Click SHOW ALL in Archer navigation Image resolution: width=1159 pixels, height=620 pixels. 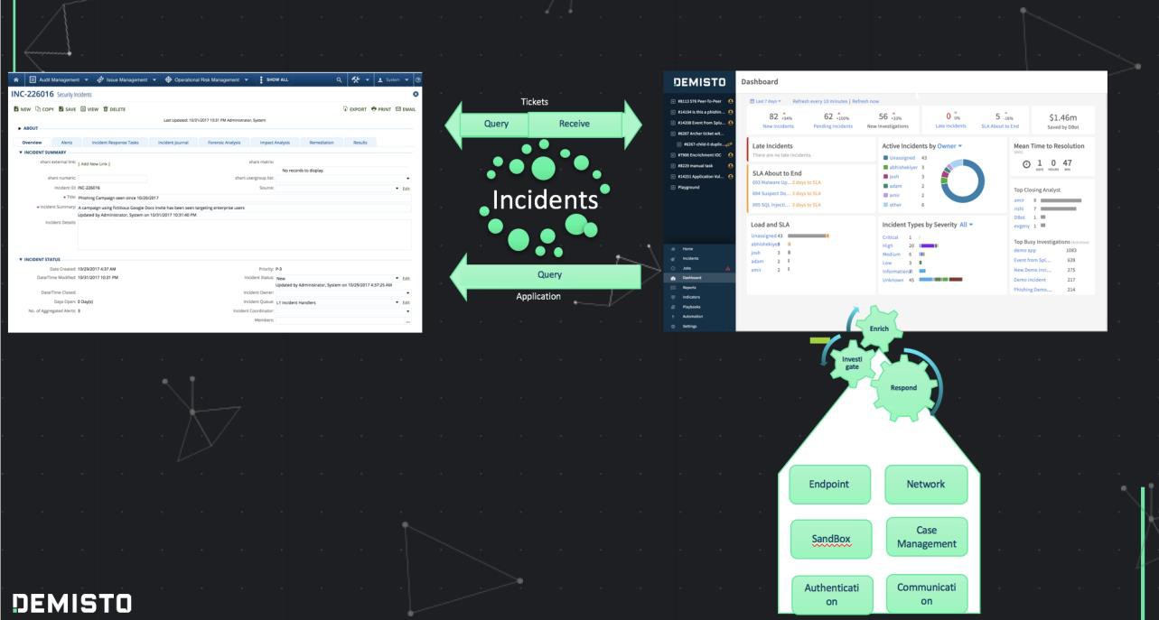coord(273,79)
